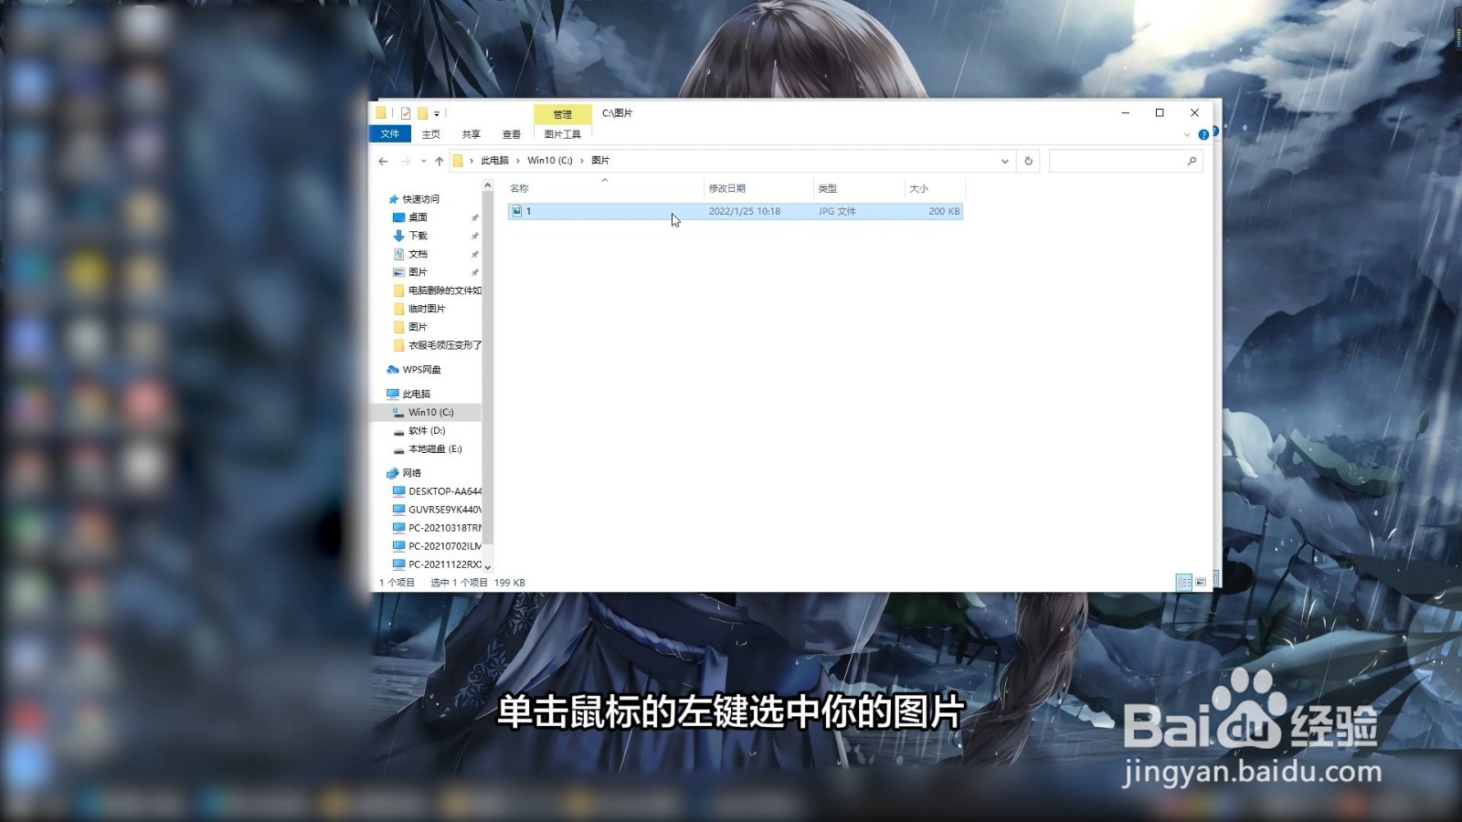Click the pin icon beside 桌面
The image size is (1462, 822).
474,217
